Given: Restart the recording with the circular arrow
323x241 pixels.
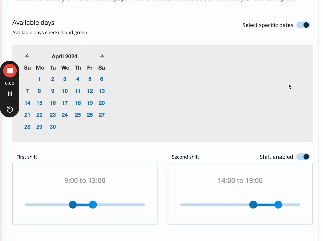Looking at the screenshot, I should [x=10, y=109].
